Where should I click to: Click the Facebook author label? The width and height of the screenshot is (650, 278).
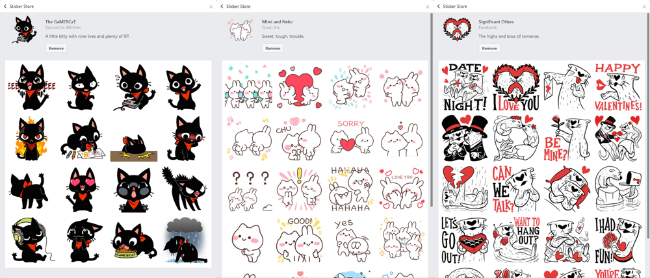tap(488, 27)
